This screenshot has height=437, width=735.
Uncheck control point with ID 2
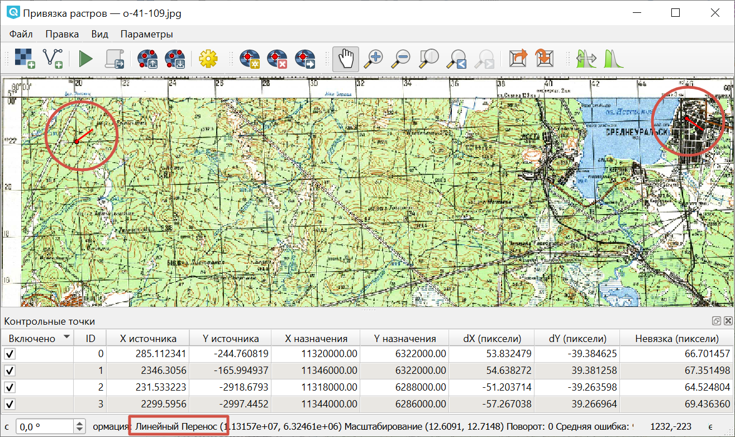click(x=10, y=387)
